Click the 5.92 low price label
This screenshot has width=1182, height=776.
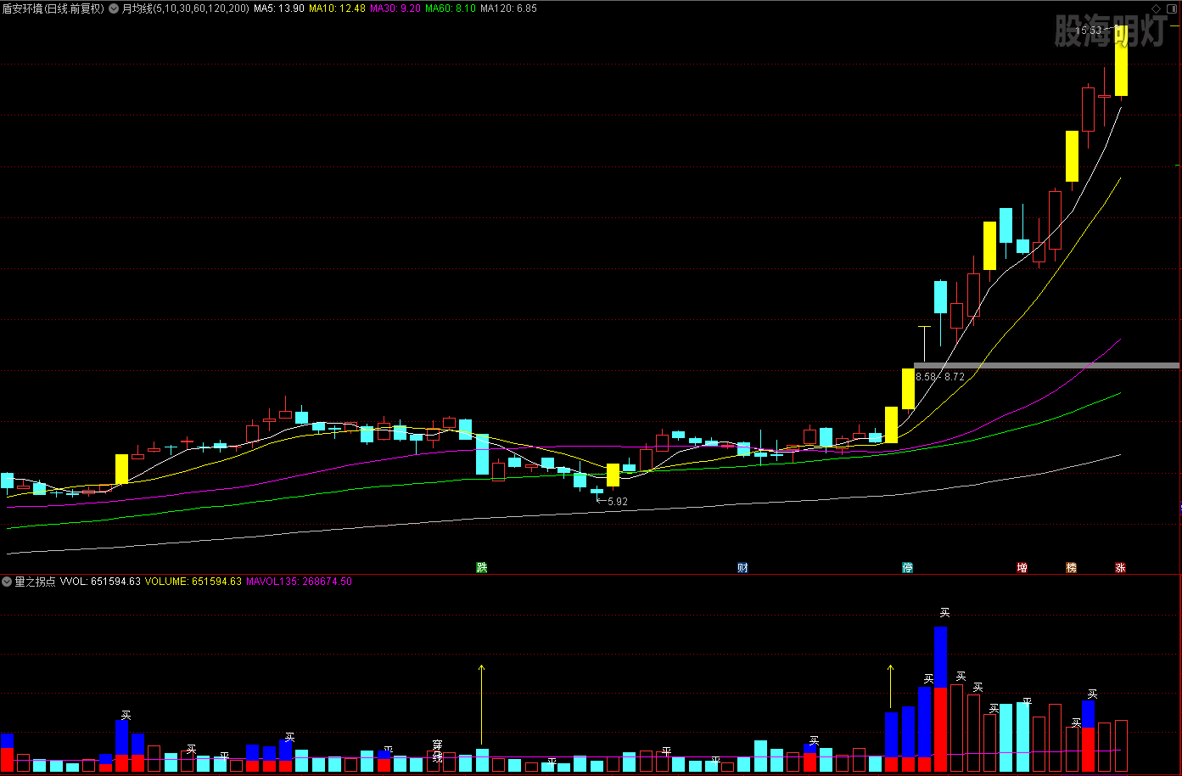click(x=617, y=502)
